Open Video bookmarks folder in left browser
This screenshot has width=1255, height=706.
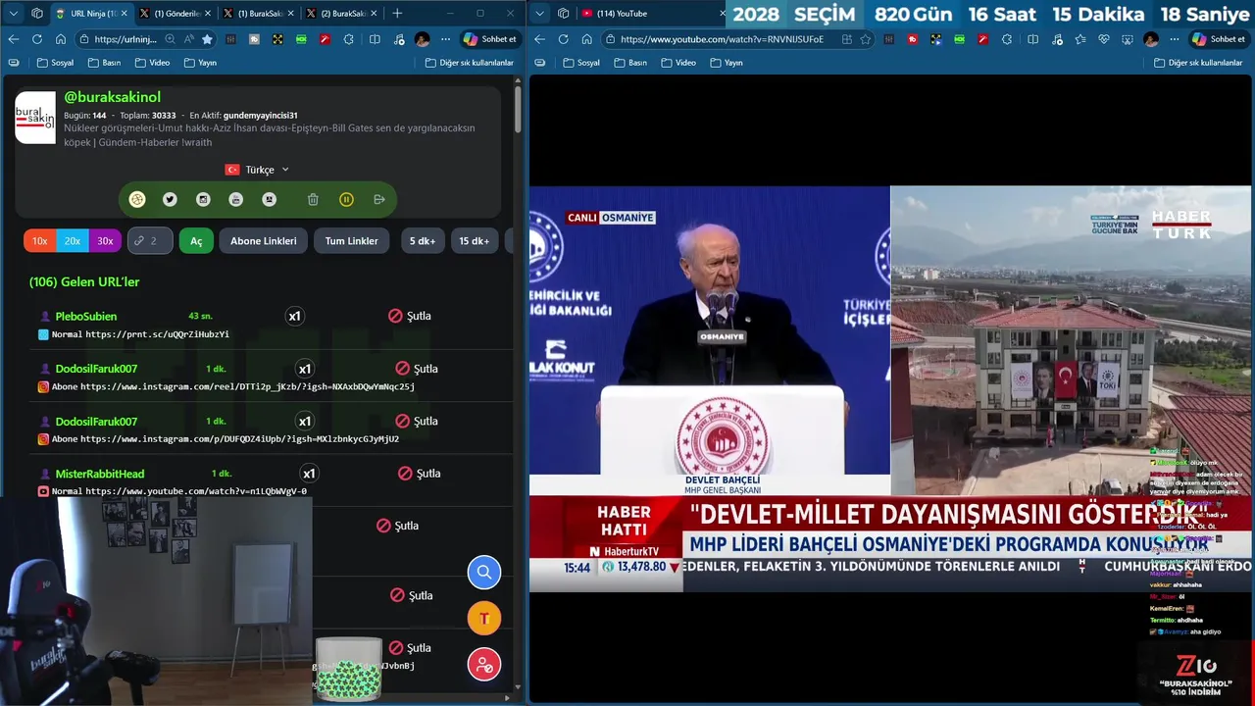tap(152, 63)
